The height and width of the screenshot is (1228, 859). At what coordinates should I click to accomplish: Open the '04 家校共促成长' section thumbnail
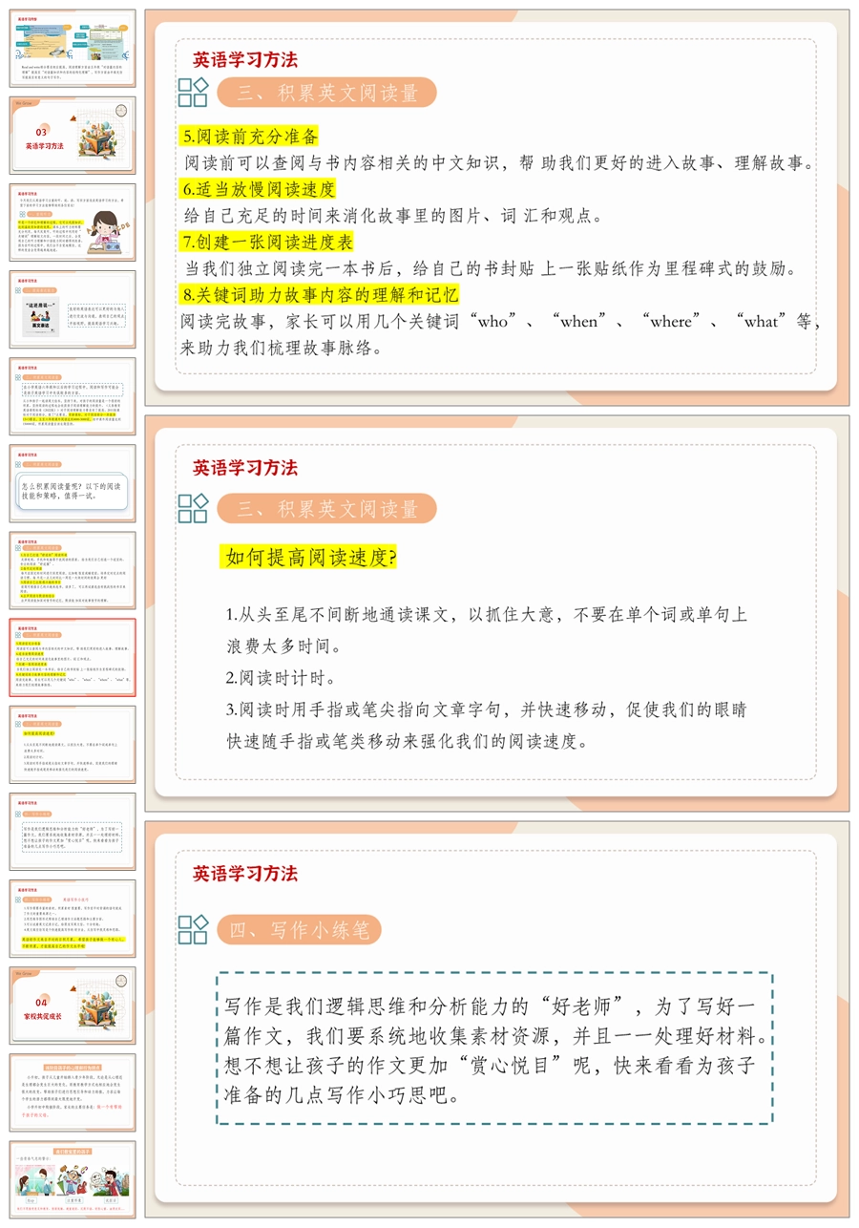[73, 1005]
